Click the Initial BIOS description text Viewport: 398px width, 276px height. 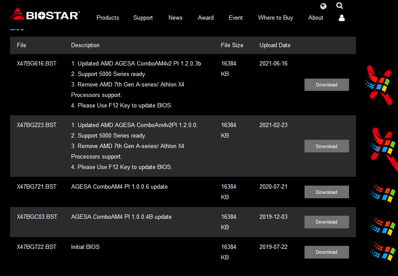point(85,247)
